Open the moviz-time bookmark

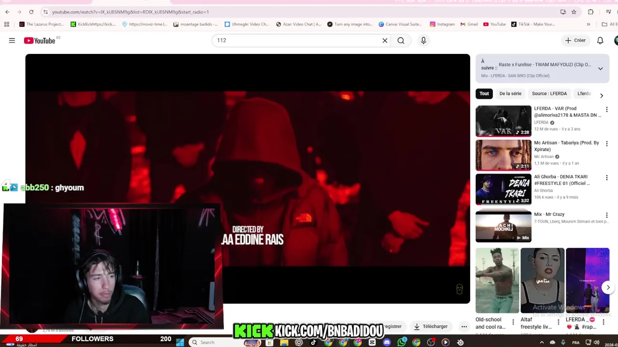pos(144,24)
